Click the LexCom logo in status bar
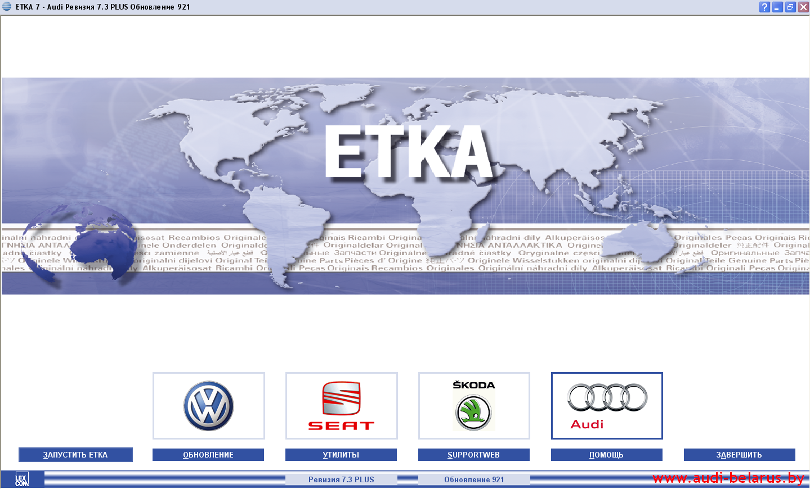 pyautogui.click(x=22, y=479)
